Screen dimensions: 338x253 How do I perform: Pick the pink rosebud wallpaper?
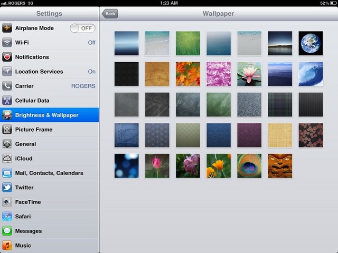point(157,166)
